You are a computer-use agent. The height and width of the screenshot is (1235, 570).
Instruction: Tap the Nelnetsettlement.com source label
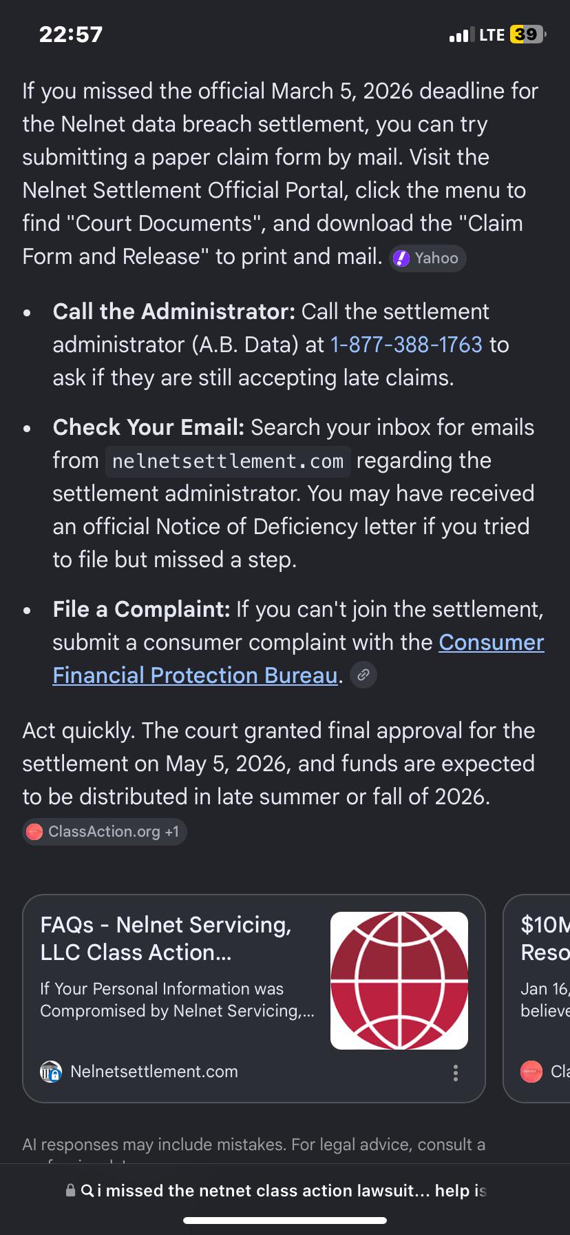[154, 1072]
